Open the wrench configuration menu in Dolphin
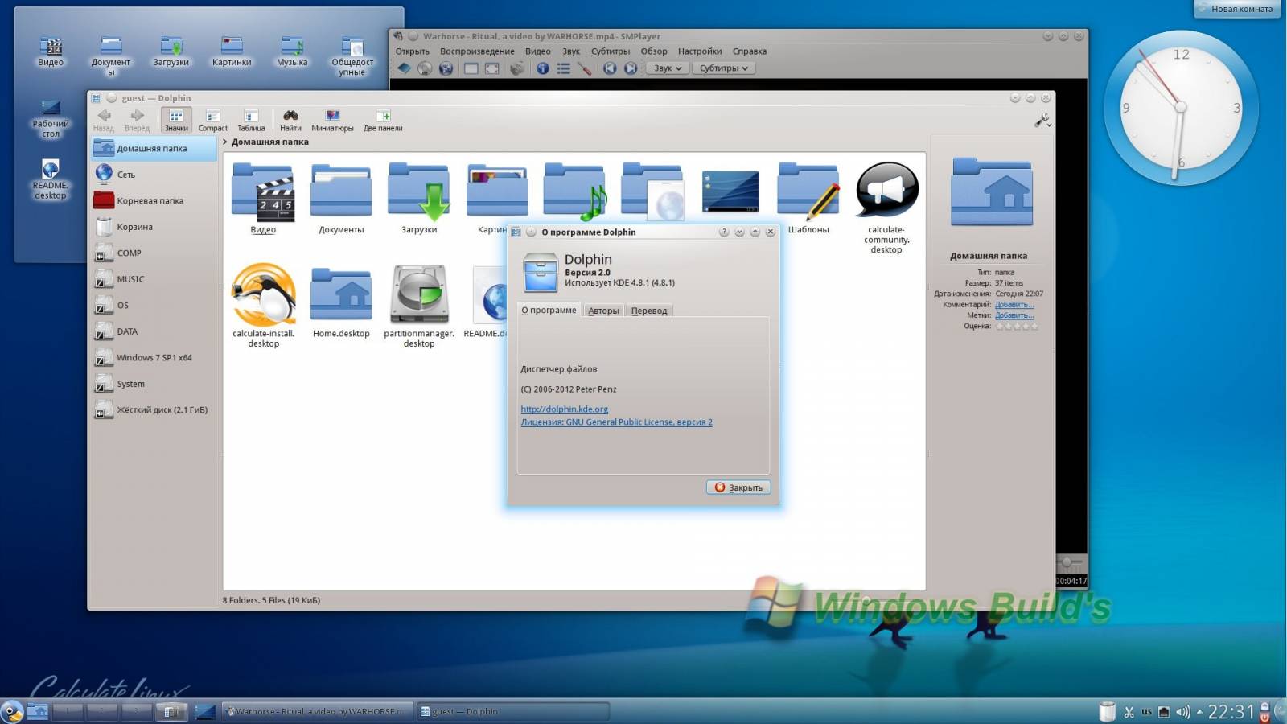Viewport: 1287px width, 724px height. (1042, 121)
